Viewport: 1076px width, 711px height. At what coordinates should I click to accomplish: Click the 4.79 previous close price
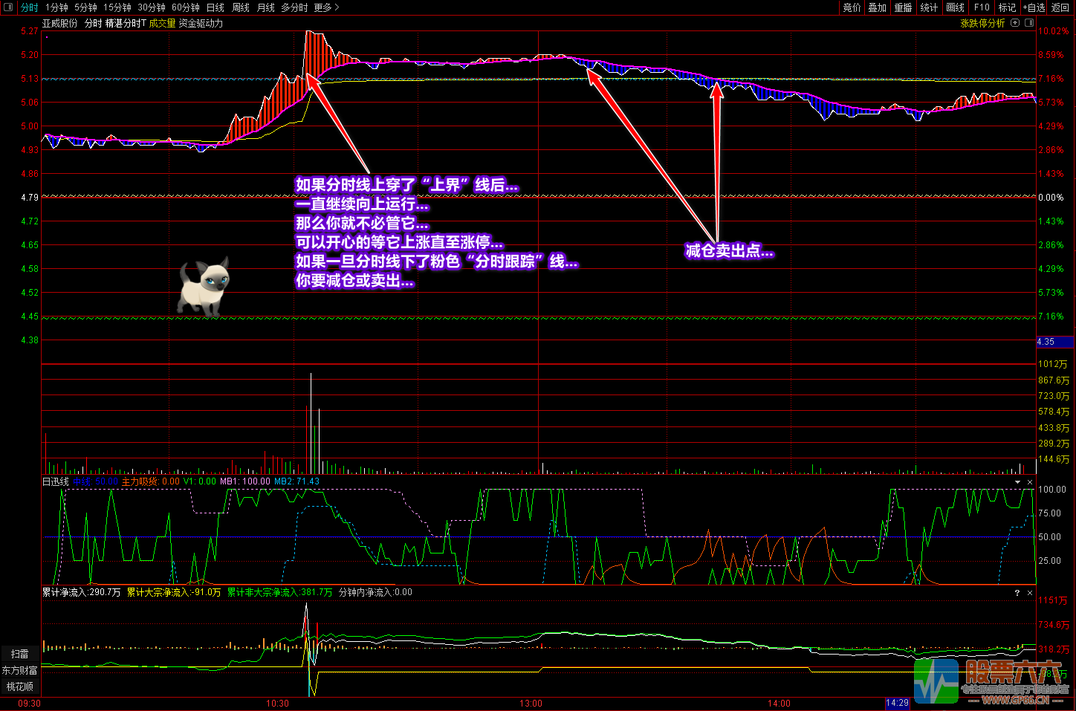[30, 198]
